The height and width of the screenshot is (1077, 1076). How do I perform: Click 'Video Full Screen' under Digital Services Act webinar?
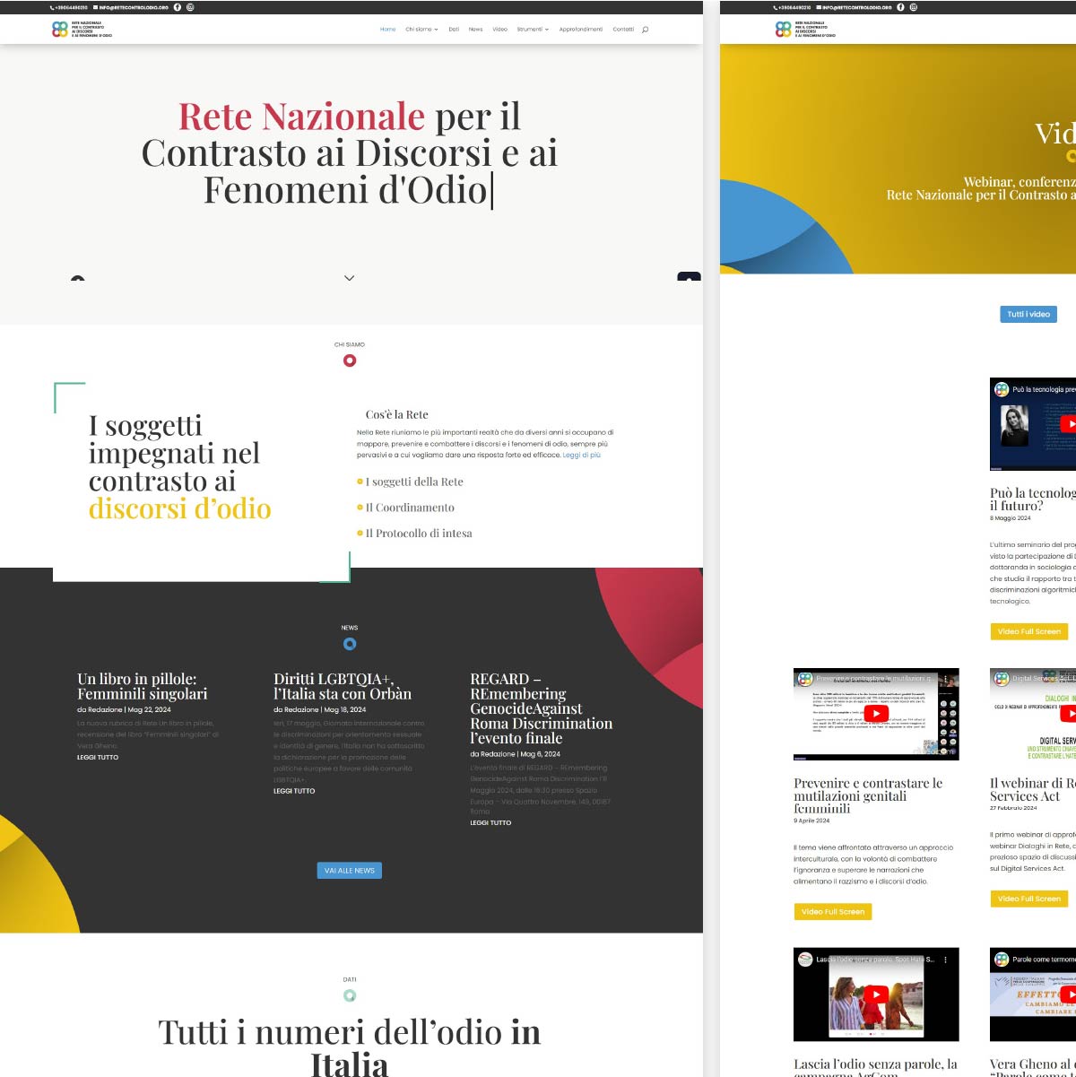pos(1029,899)
